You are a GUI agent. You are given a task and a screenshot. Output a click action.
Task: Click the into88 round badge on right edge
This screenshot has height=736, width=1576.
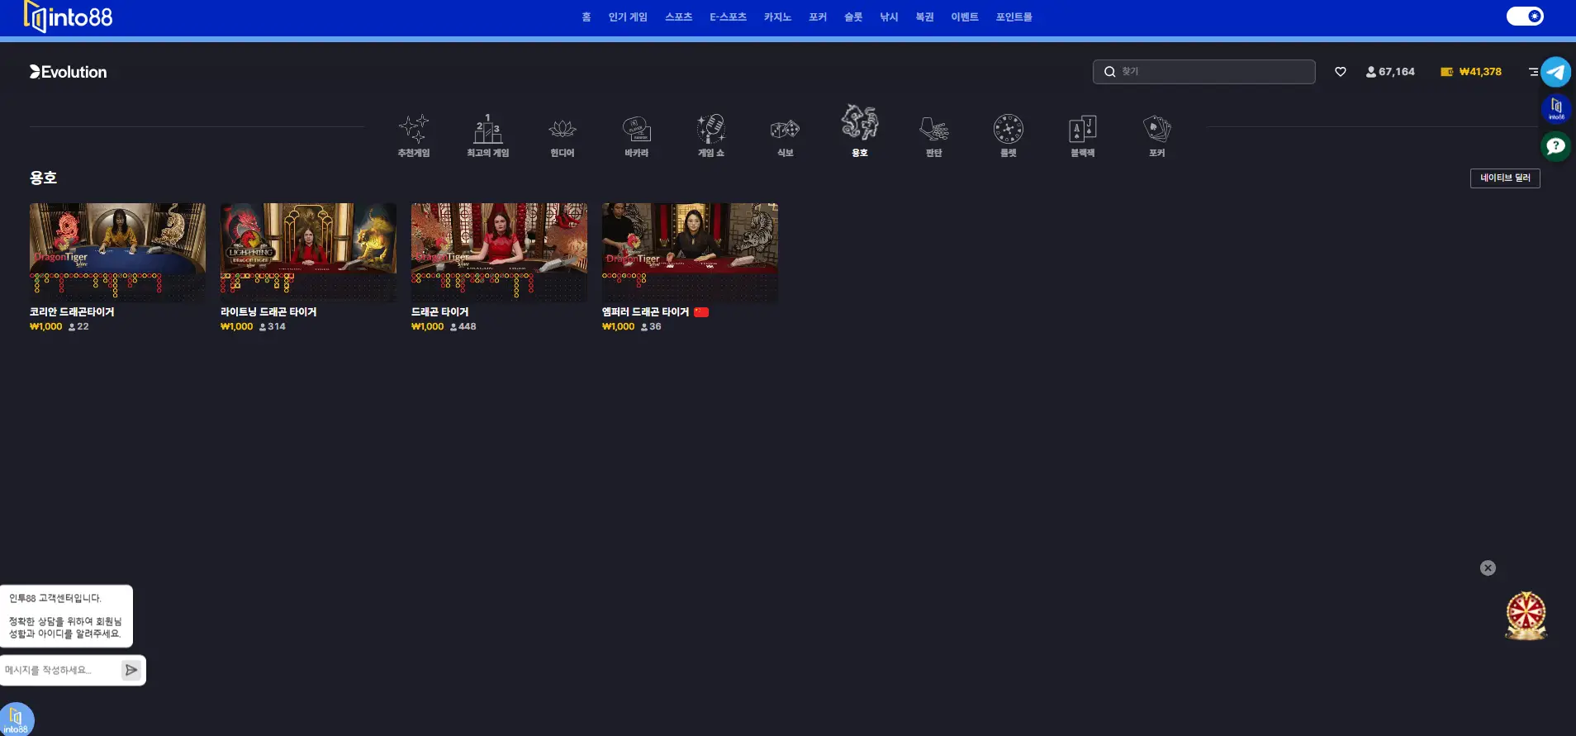click(1556, 108)
